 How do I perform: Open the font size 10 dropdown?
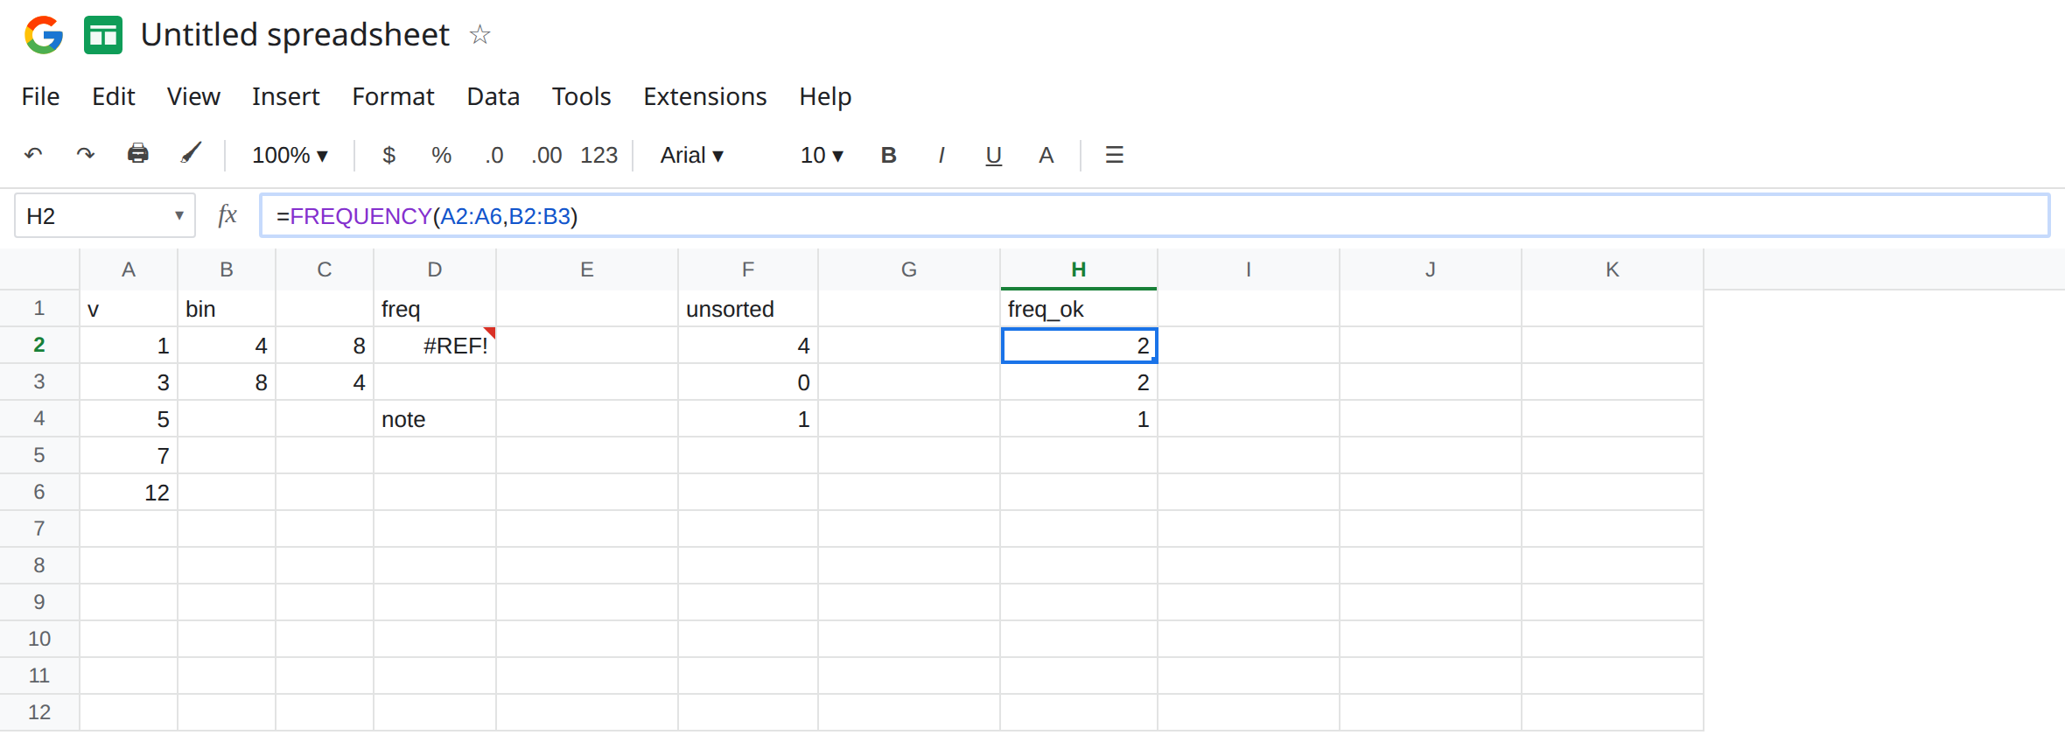point(822,155)
